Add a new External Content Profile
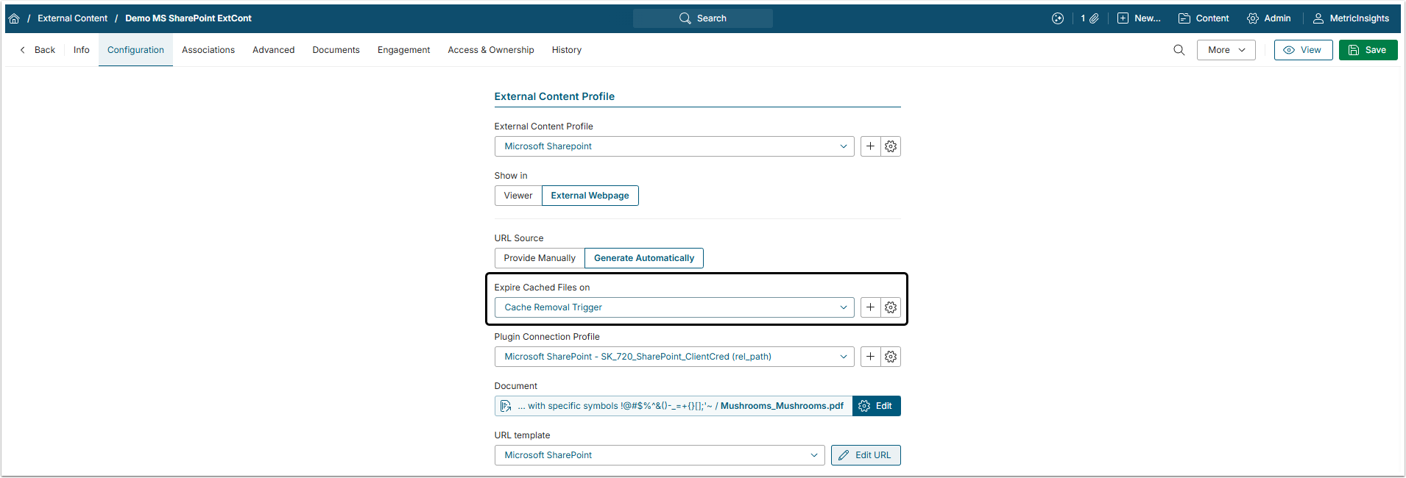 870,146
